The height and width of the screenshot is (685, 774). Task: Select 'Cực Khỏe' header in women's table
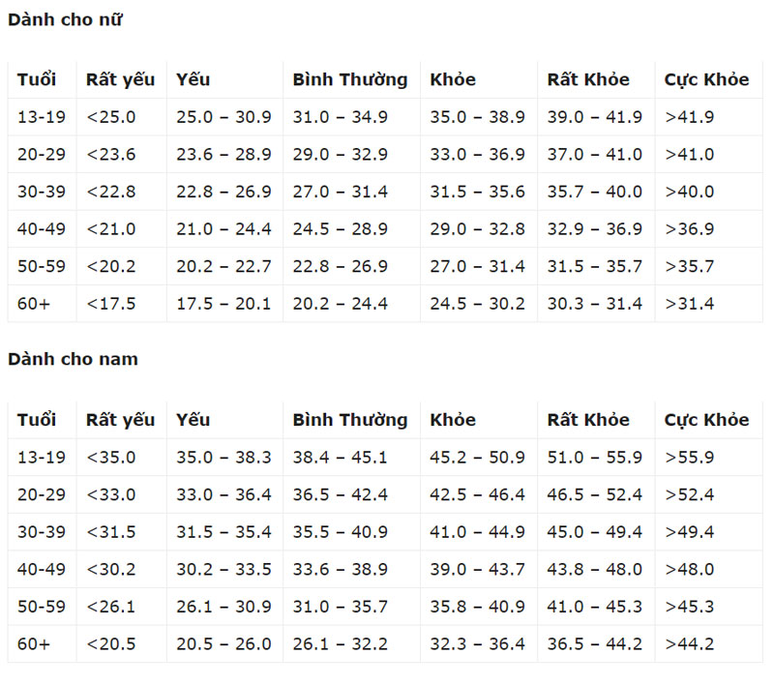tap(706, 79)
